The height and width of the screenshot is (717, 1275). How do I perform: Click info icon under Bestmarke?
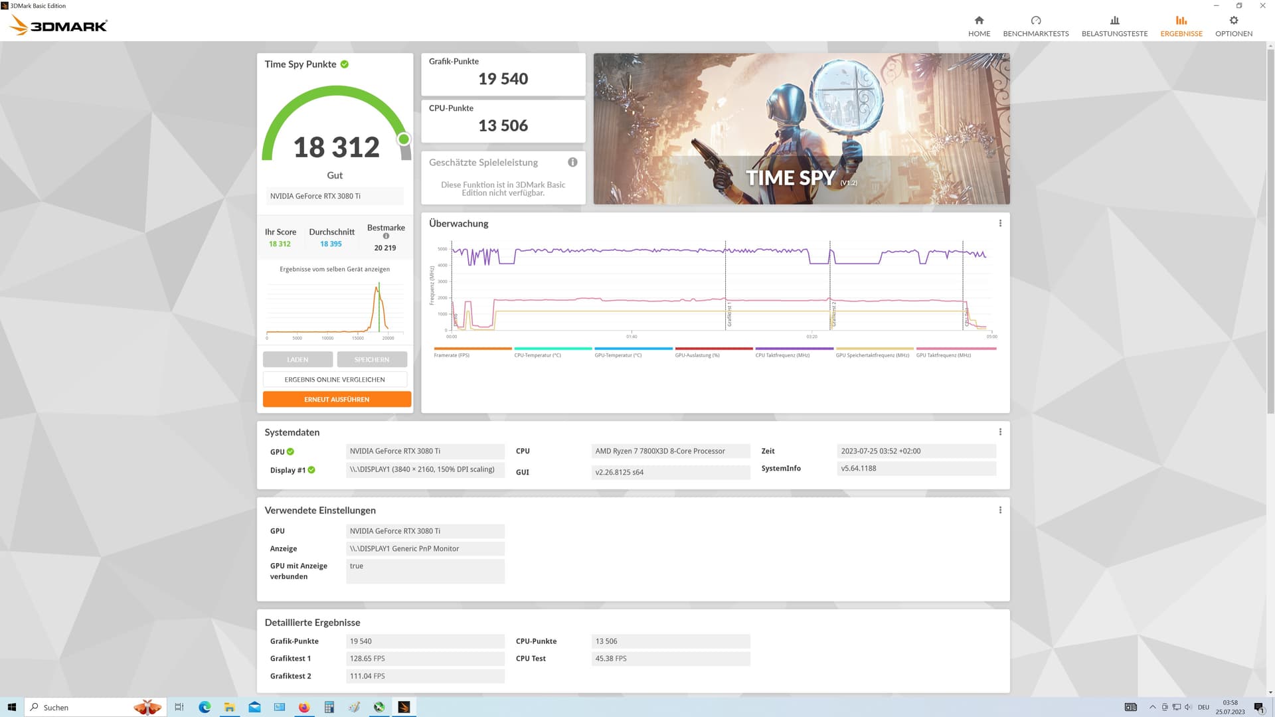[386, 236]
